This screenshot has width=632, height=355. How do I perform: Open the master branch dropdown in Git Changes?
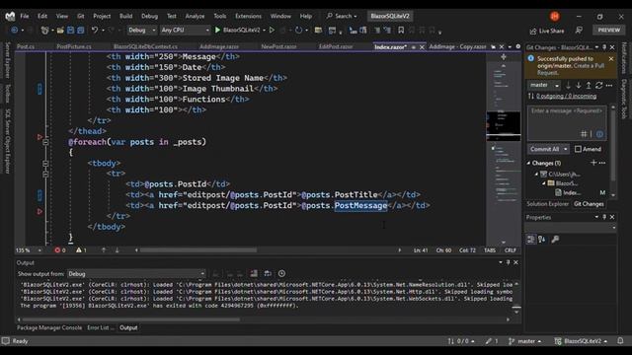tap(544, 85)
